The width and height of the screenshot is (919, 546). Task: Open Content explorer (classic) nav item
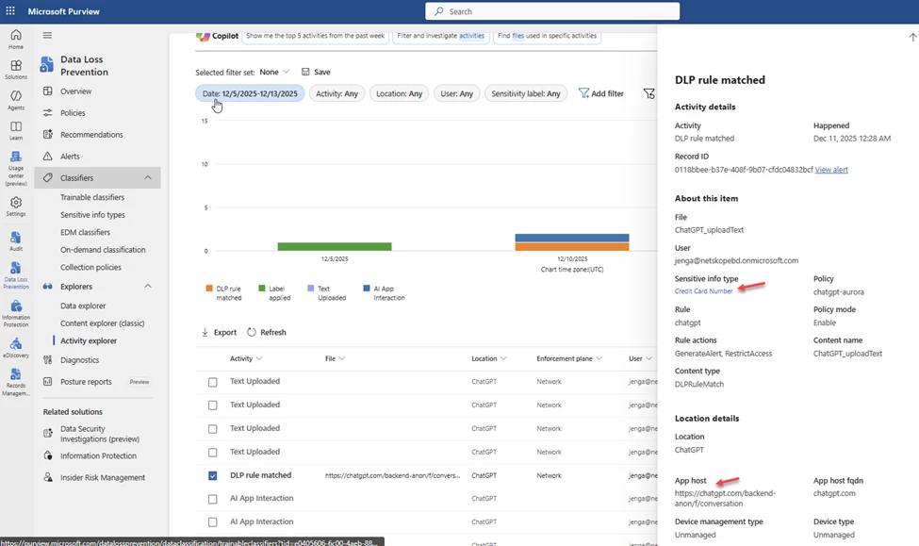point(102,323)
